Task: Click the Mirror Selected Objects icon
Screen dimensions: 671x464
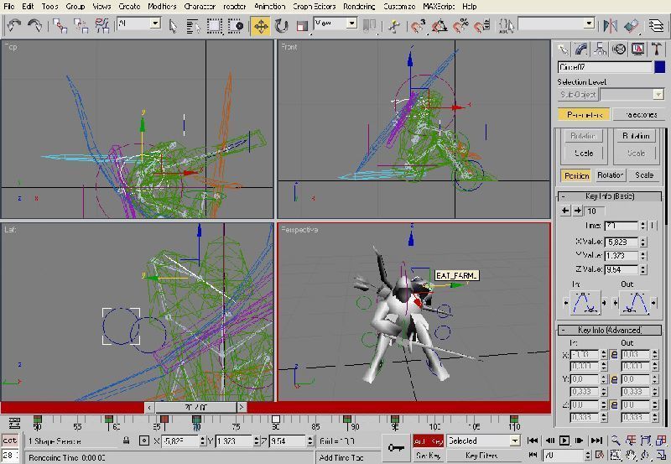Action: pos(611,26)
